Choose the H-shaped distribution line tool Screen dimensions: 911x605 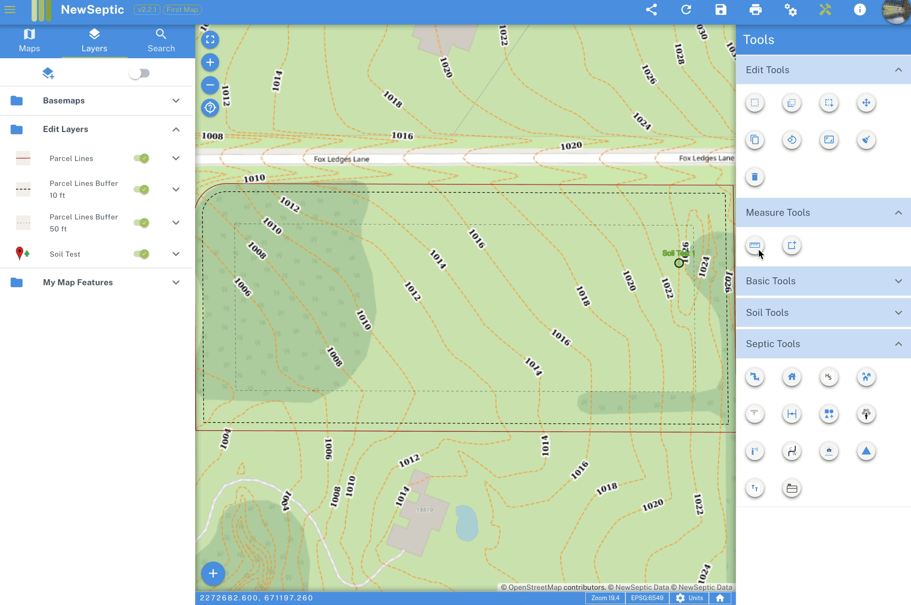[x=792, y=414]
